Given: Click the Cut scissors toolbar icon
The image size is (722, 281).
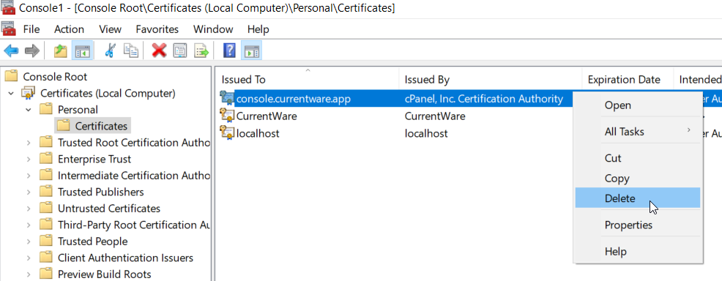Looking at the screenshot, I should point(110,50).
